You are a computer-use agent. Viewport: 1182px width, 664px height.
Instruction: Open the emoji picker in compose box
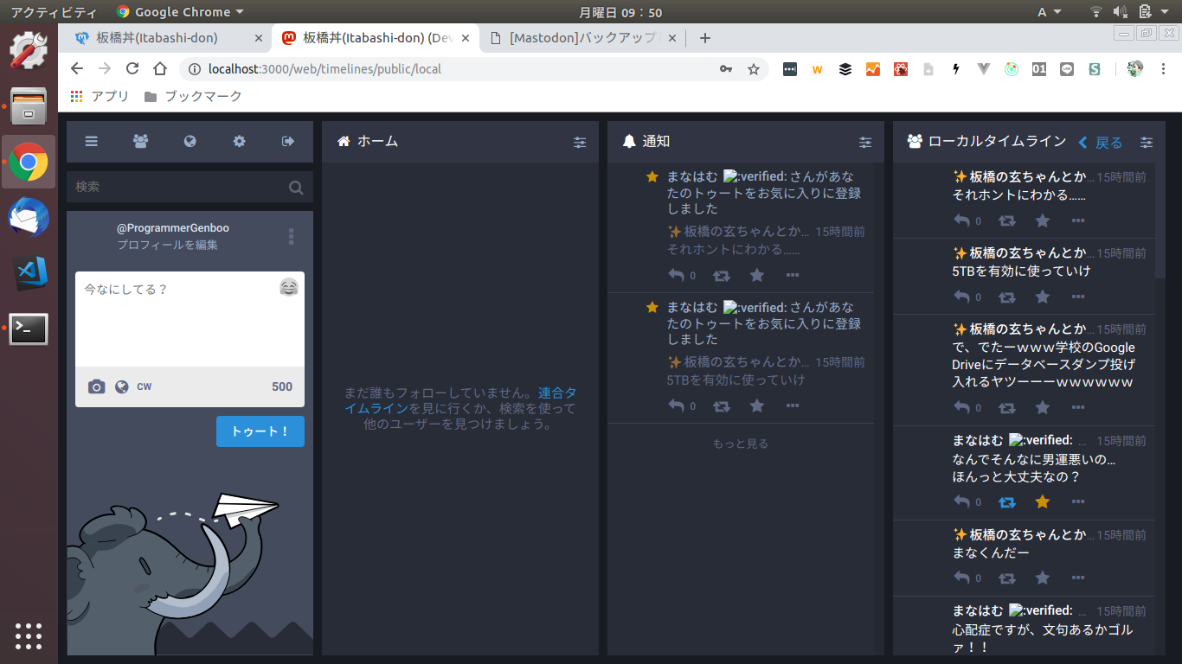pyautogui.click(x=289, y=288)
